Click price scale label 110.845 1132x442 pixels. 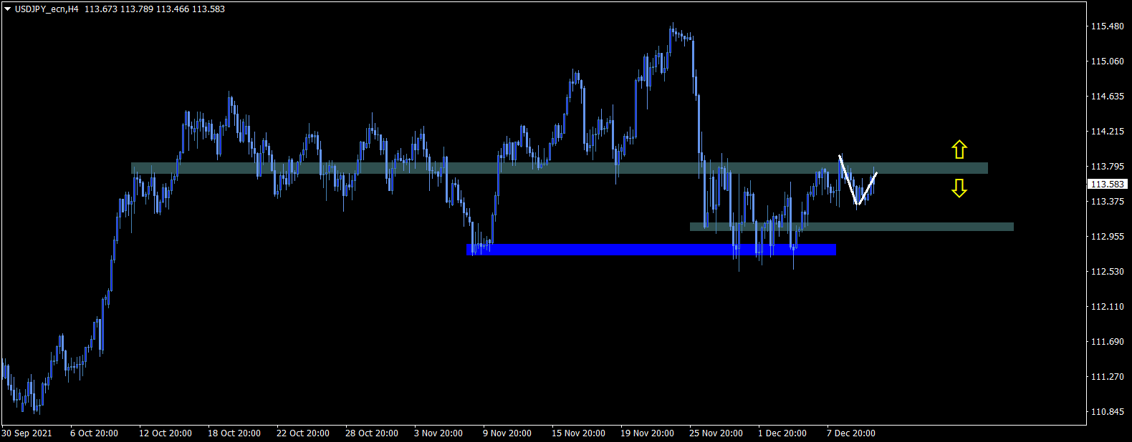(1107, 412)
